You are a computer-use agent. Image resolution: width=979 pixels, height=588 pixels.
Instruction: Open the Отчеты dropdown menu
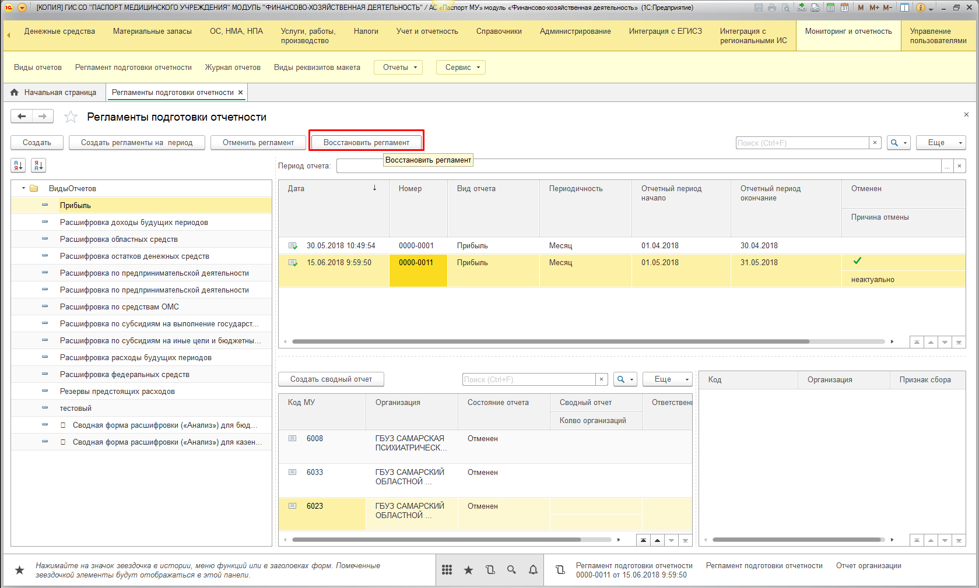click(x=399, y=68)
